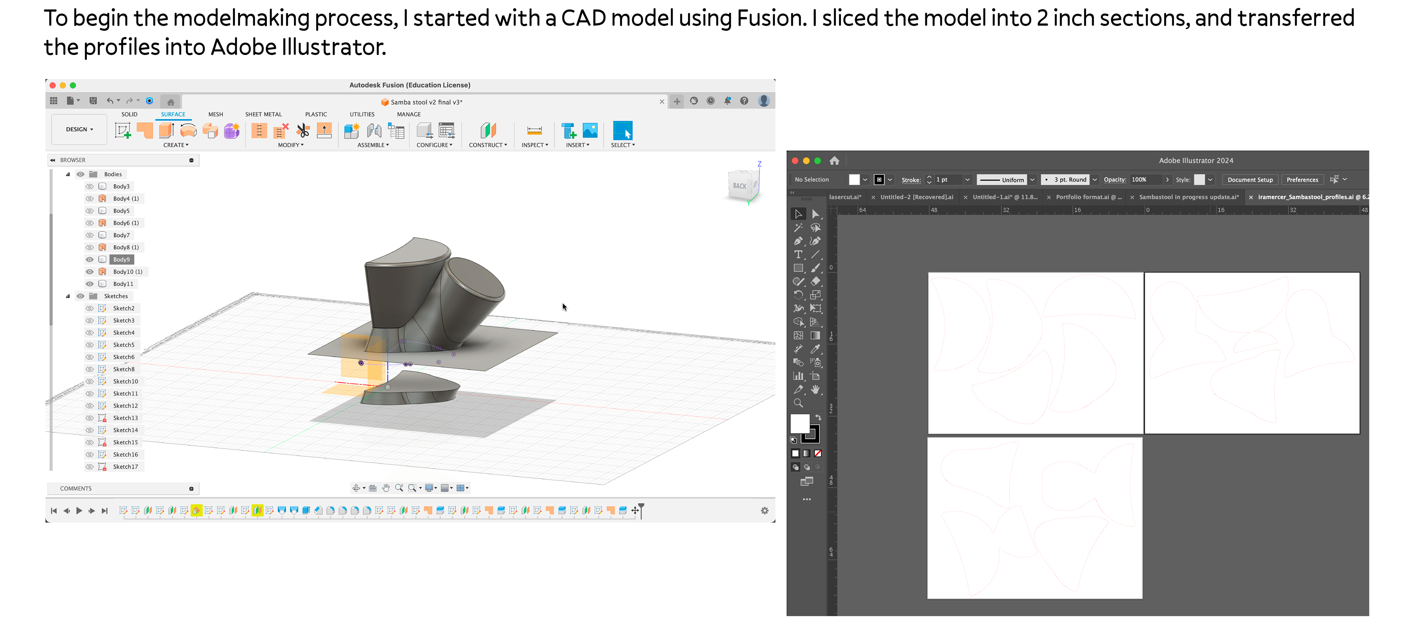Image resolution: width=1409 pixels, height=634 pixels.
Task: Open the DESIGN workspace dropdown
Action: tap(79, 130)
